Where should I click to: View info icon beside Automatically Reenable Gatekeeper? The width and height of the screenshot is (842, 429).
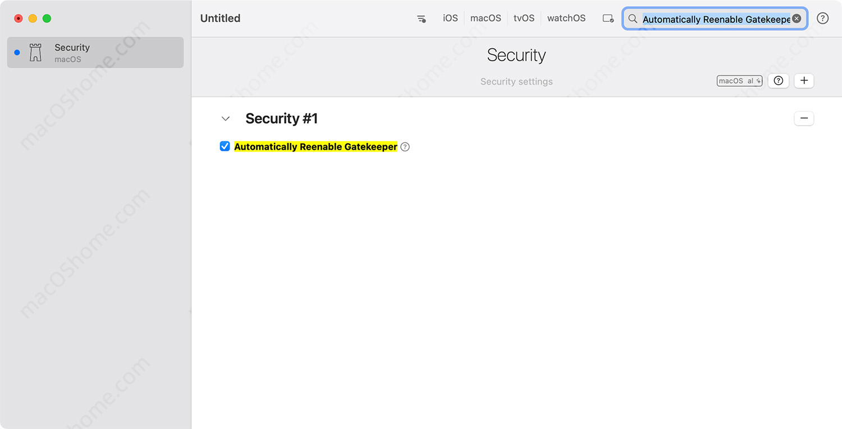[405, 146]
